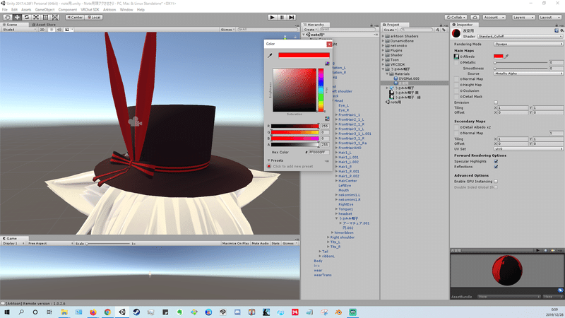Viewport: 565px width, 318px height.
Task: Switch to Asset Store tab
Action: [44, 25]
